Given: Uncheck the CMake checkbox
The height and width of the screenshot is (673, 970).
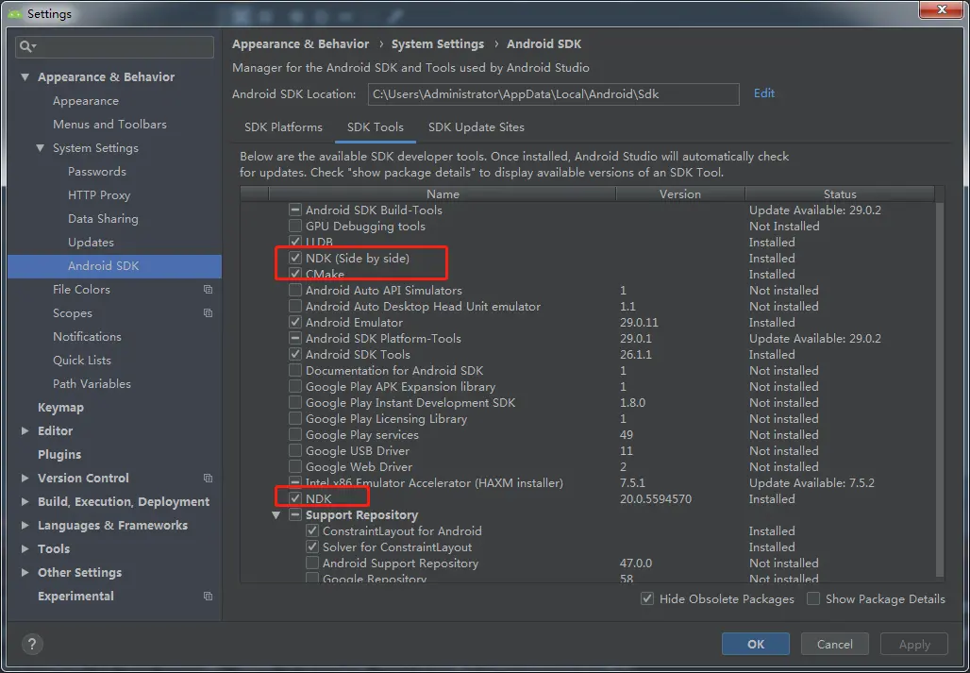Looking at the screenshot, I should click(295, 274).
